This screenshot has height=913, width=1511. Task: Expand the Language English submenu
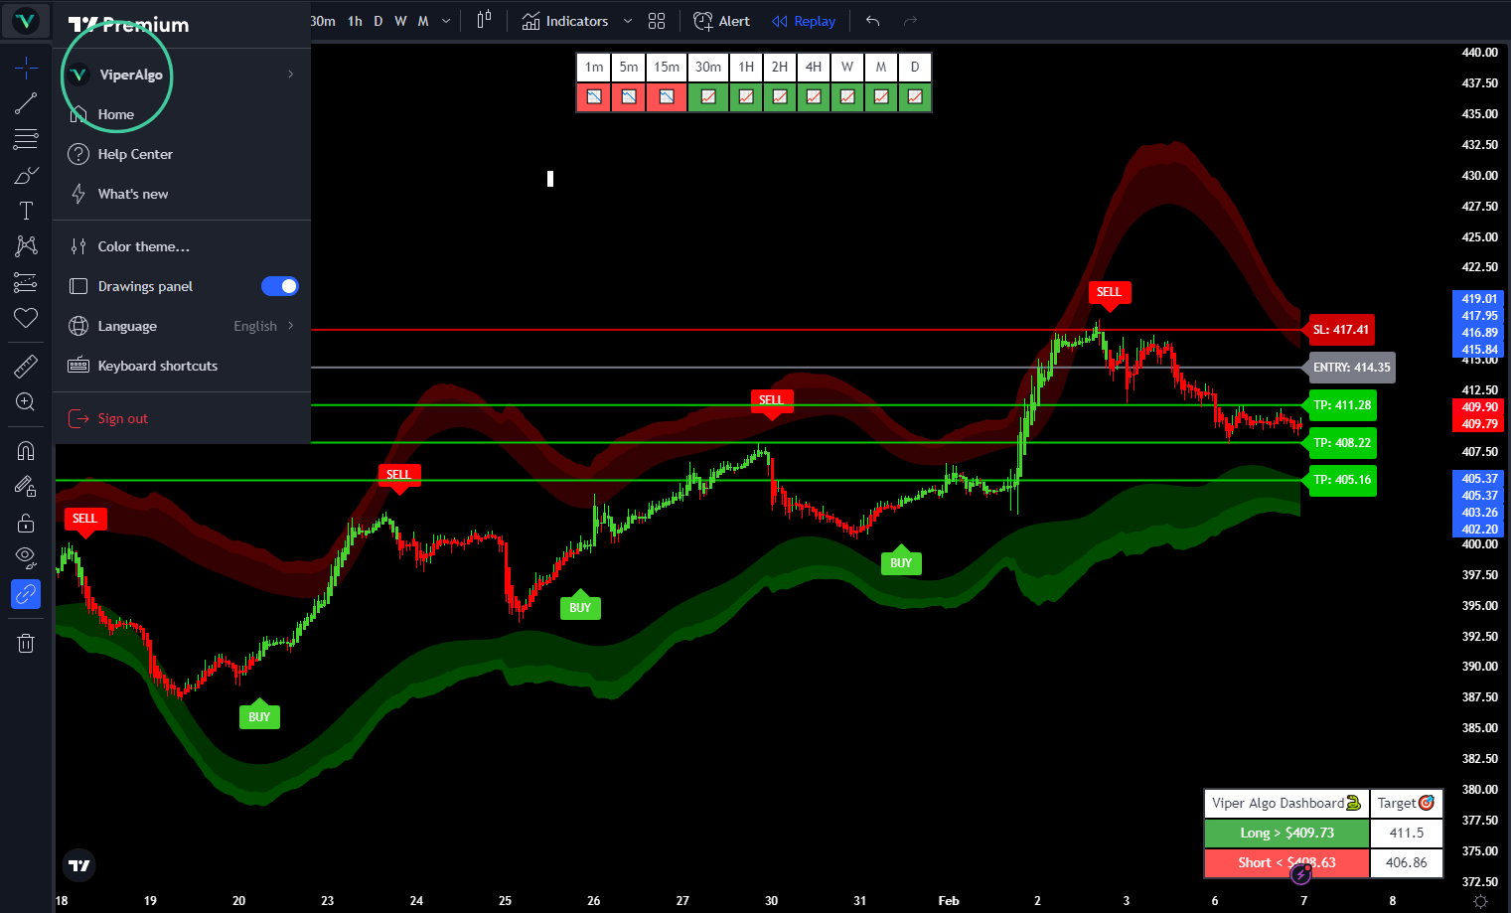click(x=290, y=326)
